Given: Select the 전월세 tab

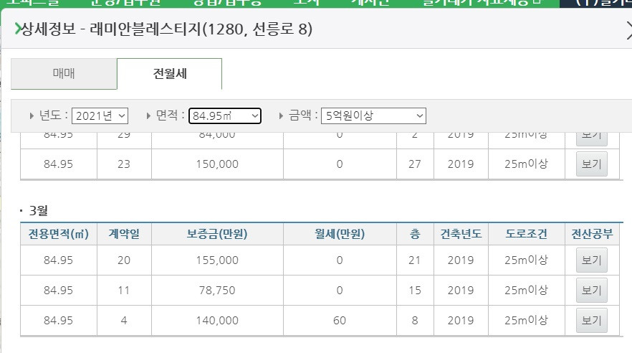Looking at the screenshot, I should pos(169,73).
